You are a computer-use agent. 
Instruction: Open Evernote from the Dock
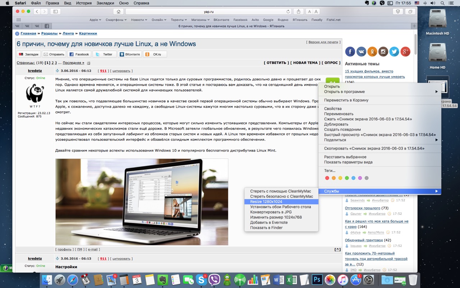click(162, 280)
